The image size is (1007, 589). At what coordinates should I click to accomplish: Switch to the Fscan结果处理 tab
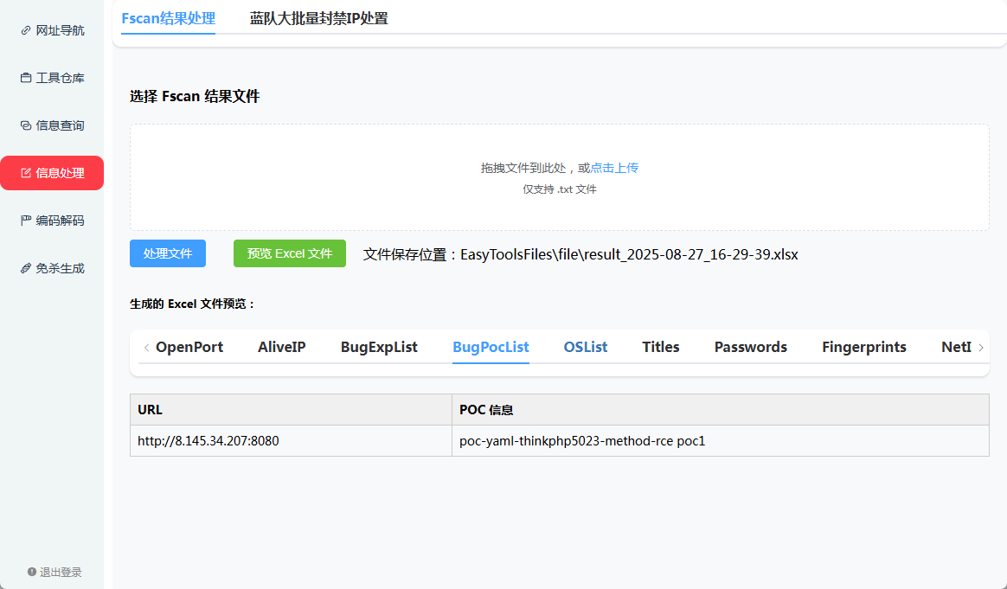click(x=168, y=18)
